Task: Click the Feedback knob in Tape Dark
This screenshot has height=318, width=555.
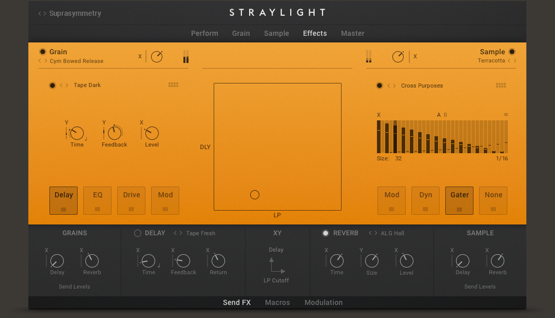Action: tap(115, 133)
